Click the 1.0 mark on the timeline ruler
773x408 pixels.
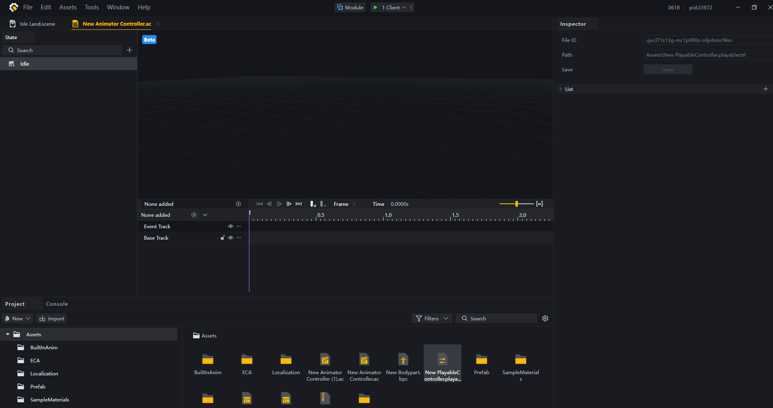tap(388, 215)
